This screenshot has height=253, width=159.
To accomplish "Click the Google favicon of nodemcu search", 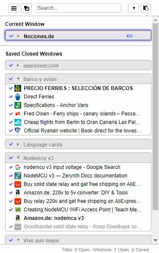I will [18, 167].
